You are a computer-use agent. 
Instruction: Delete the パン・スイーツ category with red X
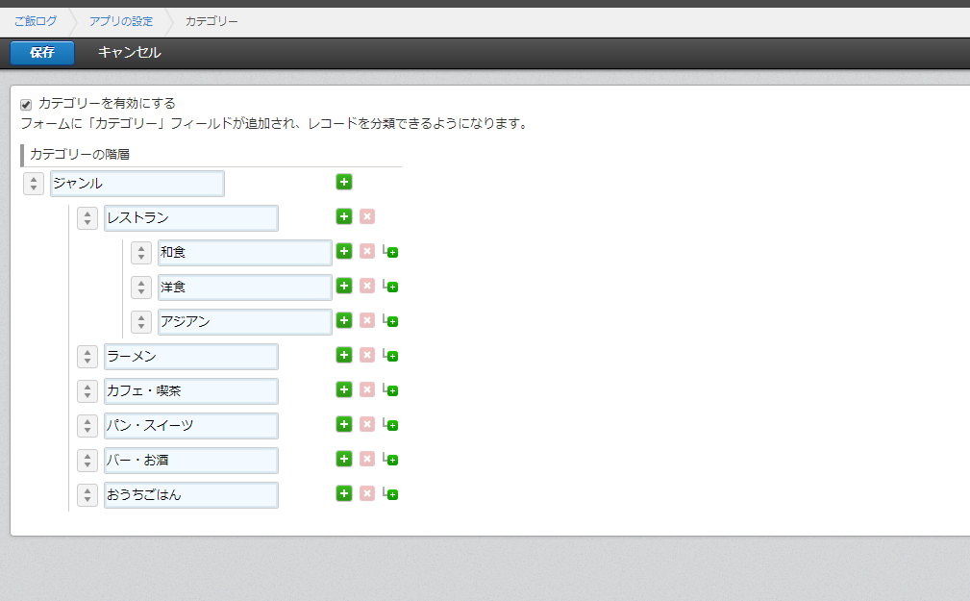click(367, 425)
